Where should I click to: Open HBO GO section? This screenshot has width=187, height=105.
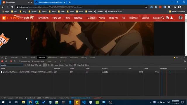point(57,18)
